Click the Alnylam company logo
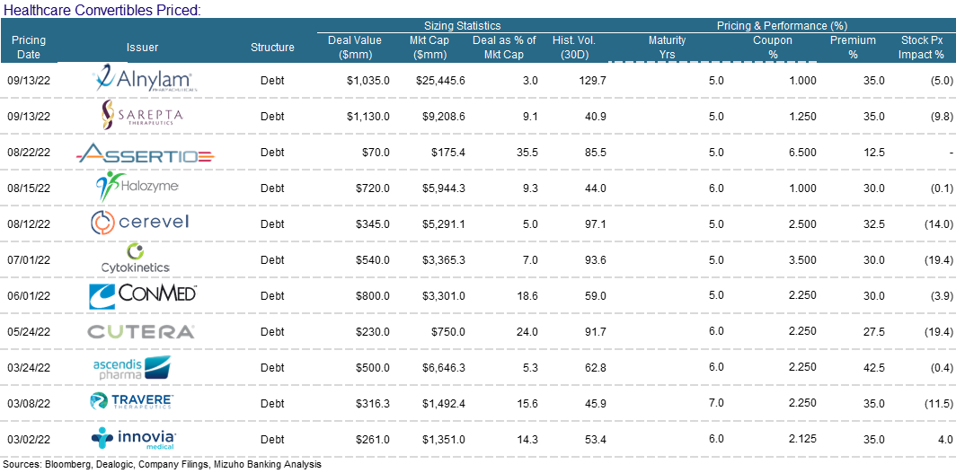The height and width of the screenshot is (473, 956). pyautogui.click(x=145, y=79)
